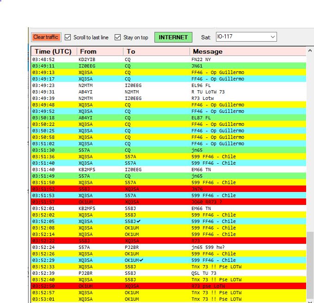Click the EL96 FL message
This screenshot has width=314, height=303.
201,85
